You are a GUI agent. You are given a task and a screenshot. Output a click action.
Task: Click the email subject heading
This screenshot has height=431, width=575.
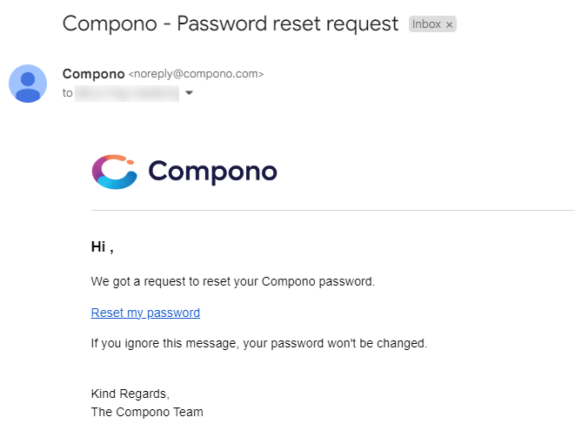pyautogui.click(x=231, y=24)
